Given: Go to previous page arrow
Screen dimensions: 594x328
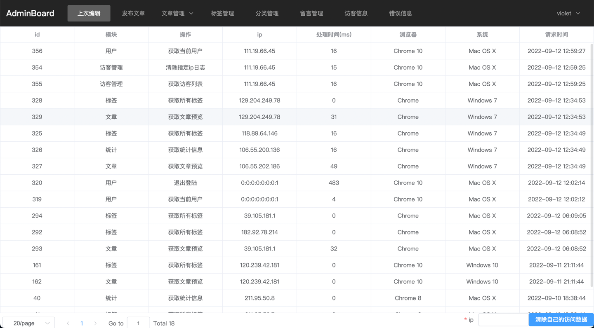Looking at the screenshot, I should click(68, 323).
